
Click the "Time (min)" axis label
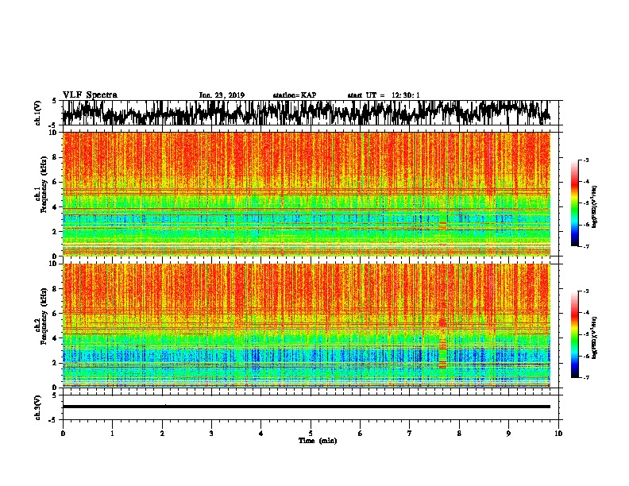pyautogui.click(x=318, y=441)
